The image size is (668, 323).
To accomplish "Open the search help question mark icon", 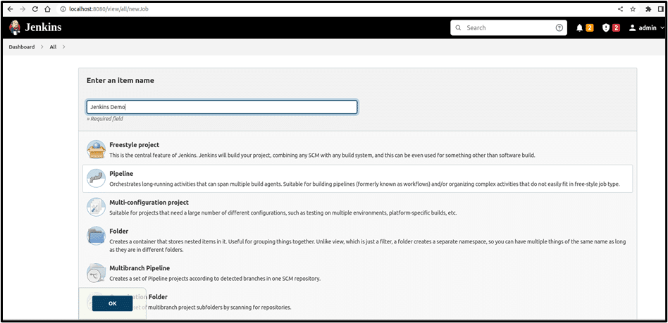I will (559, 27).
